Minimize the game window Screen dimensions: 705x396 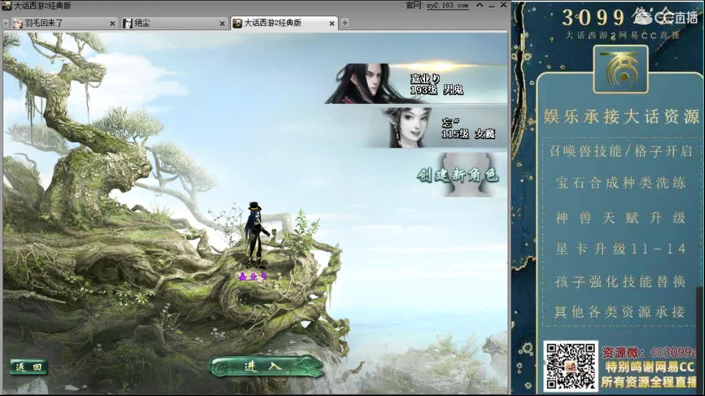coord(491,5)
